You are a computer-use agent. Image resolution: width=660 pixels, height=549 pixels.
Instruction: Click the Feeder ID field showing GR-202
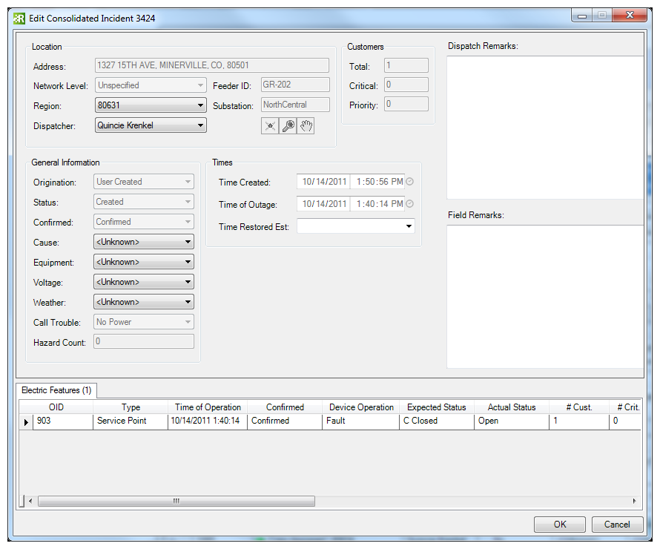tap(295, 85)
